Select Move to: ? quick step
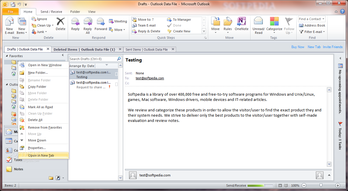Image resolution: width=348 pixels, height=191 pixels. point(143,20)
